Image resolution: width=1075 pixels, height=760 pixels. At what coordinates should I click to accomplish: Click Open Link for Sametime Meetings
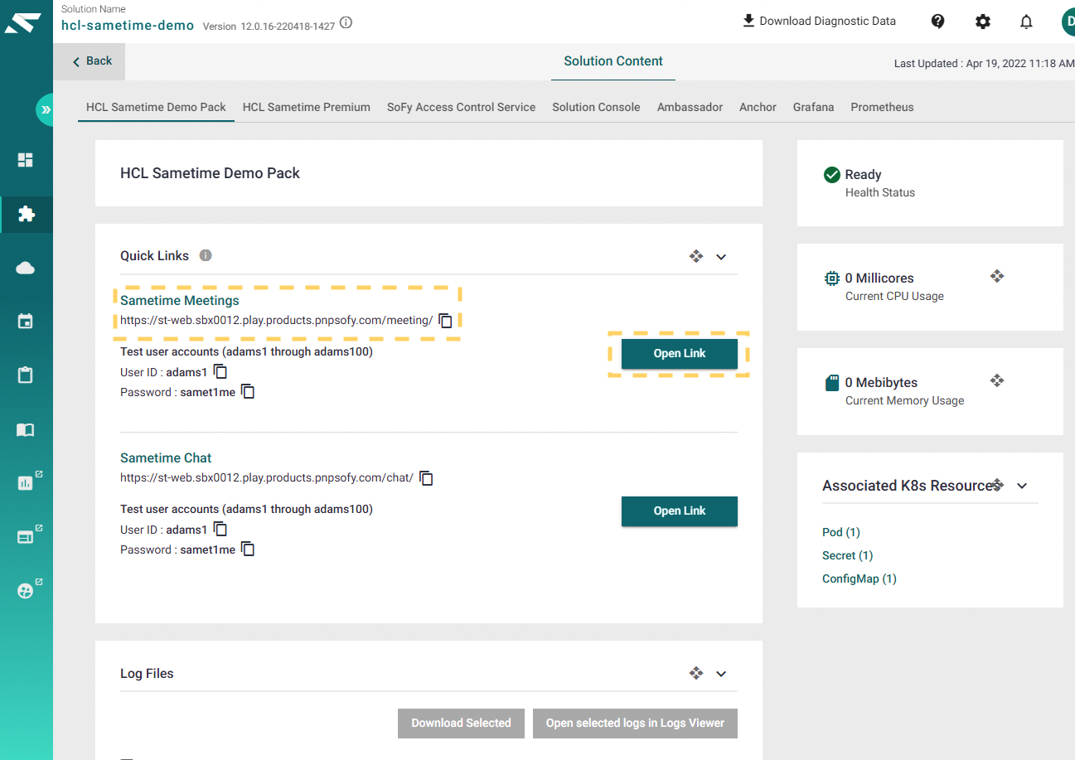(680, 353)
